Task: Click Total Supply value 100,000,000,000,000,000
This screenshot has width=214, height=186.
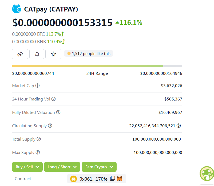Action: pyautogui.click(x=157, y=139)
